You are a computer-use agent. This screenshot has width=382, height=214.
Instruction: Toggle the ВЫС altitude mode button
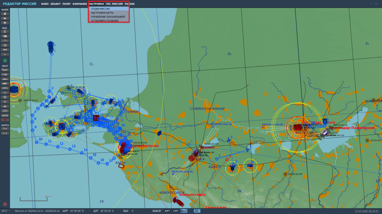click(x=184, y=211)
